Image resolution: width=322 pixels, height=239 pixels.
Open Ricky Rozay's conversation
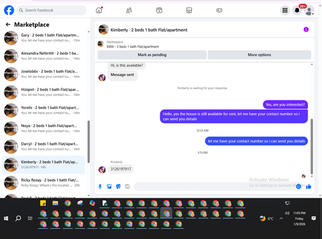click(44, 183)
